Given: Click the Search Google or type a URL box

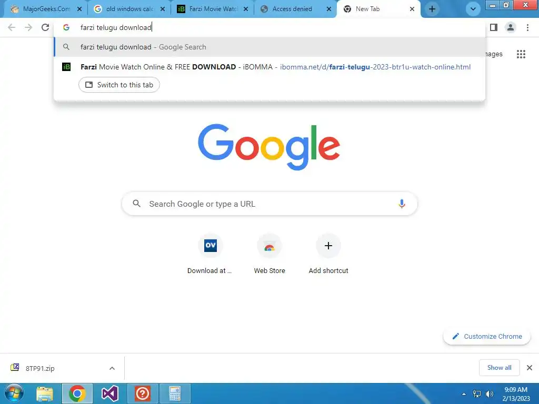Looking at the screenshot, I should [x=269, y=204].
